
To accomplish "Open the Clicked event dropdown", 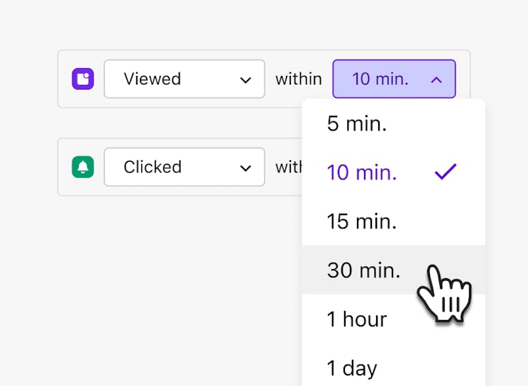I will pyautogui.click(x=185, y=167).
